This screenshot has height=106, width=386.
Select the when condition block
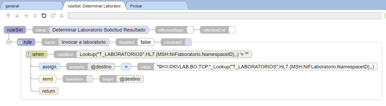pyautogui.click(x=37, y=54)
